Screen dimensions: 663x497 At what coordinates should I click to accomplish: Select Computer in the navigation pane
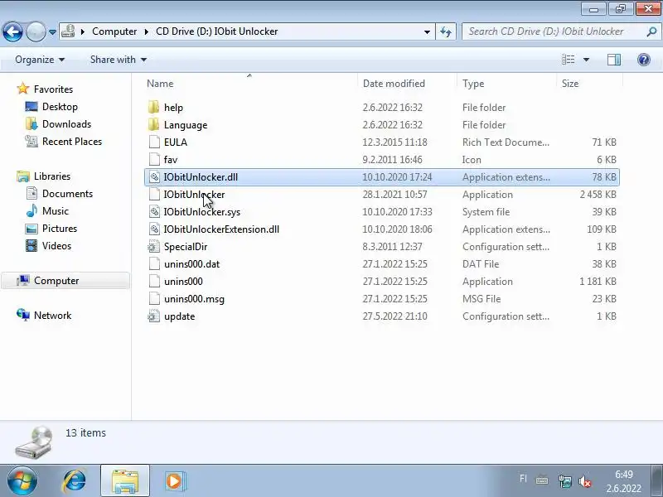[66, 281]
